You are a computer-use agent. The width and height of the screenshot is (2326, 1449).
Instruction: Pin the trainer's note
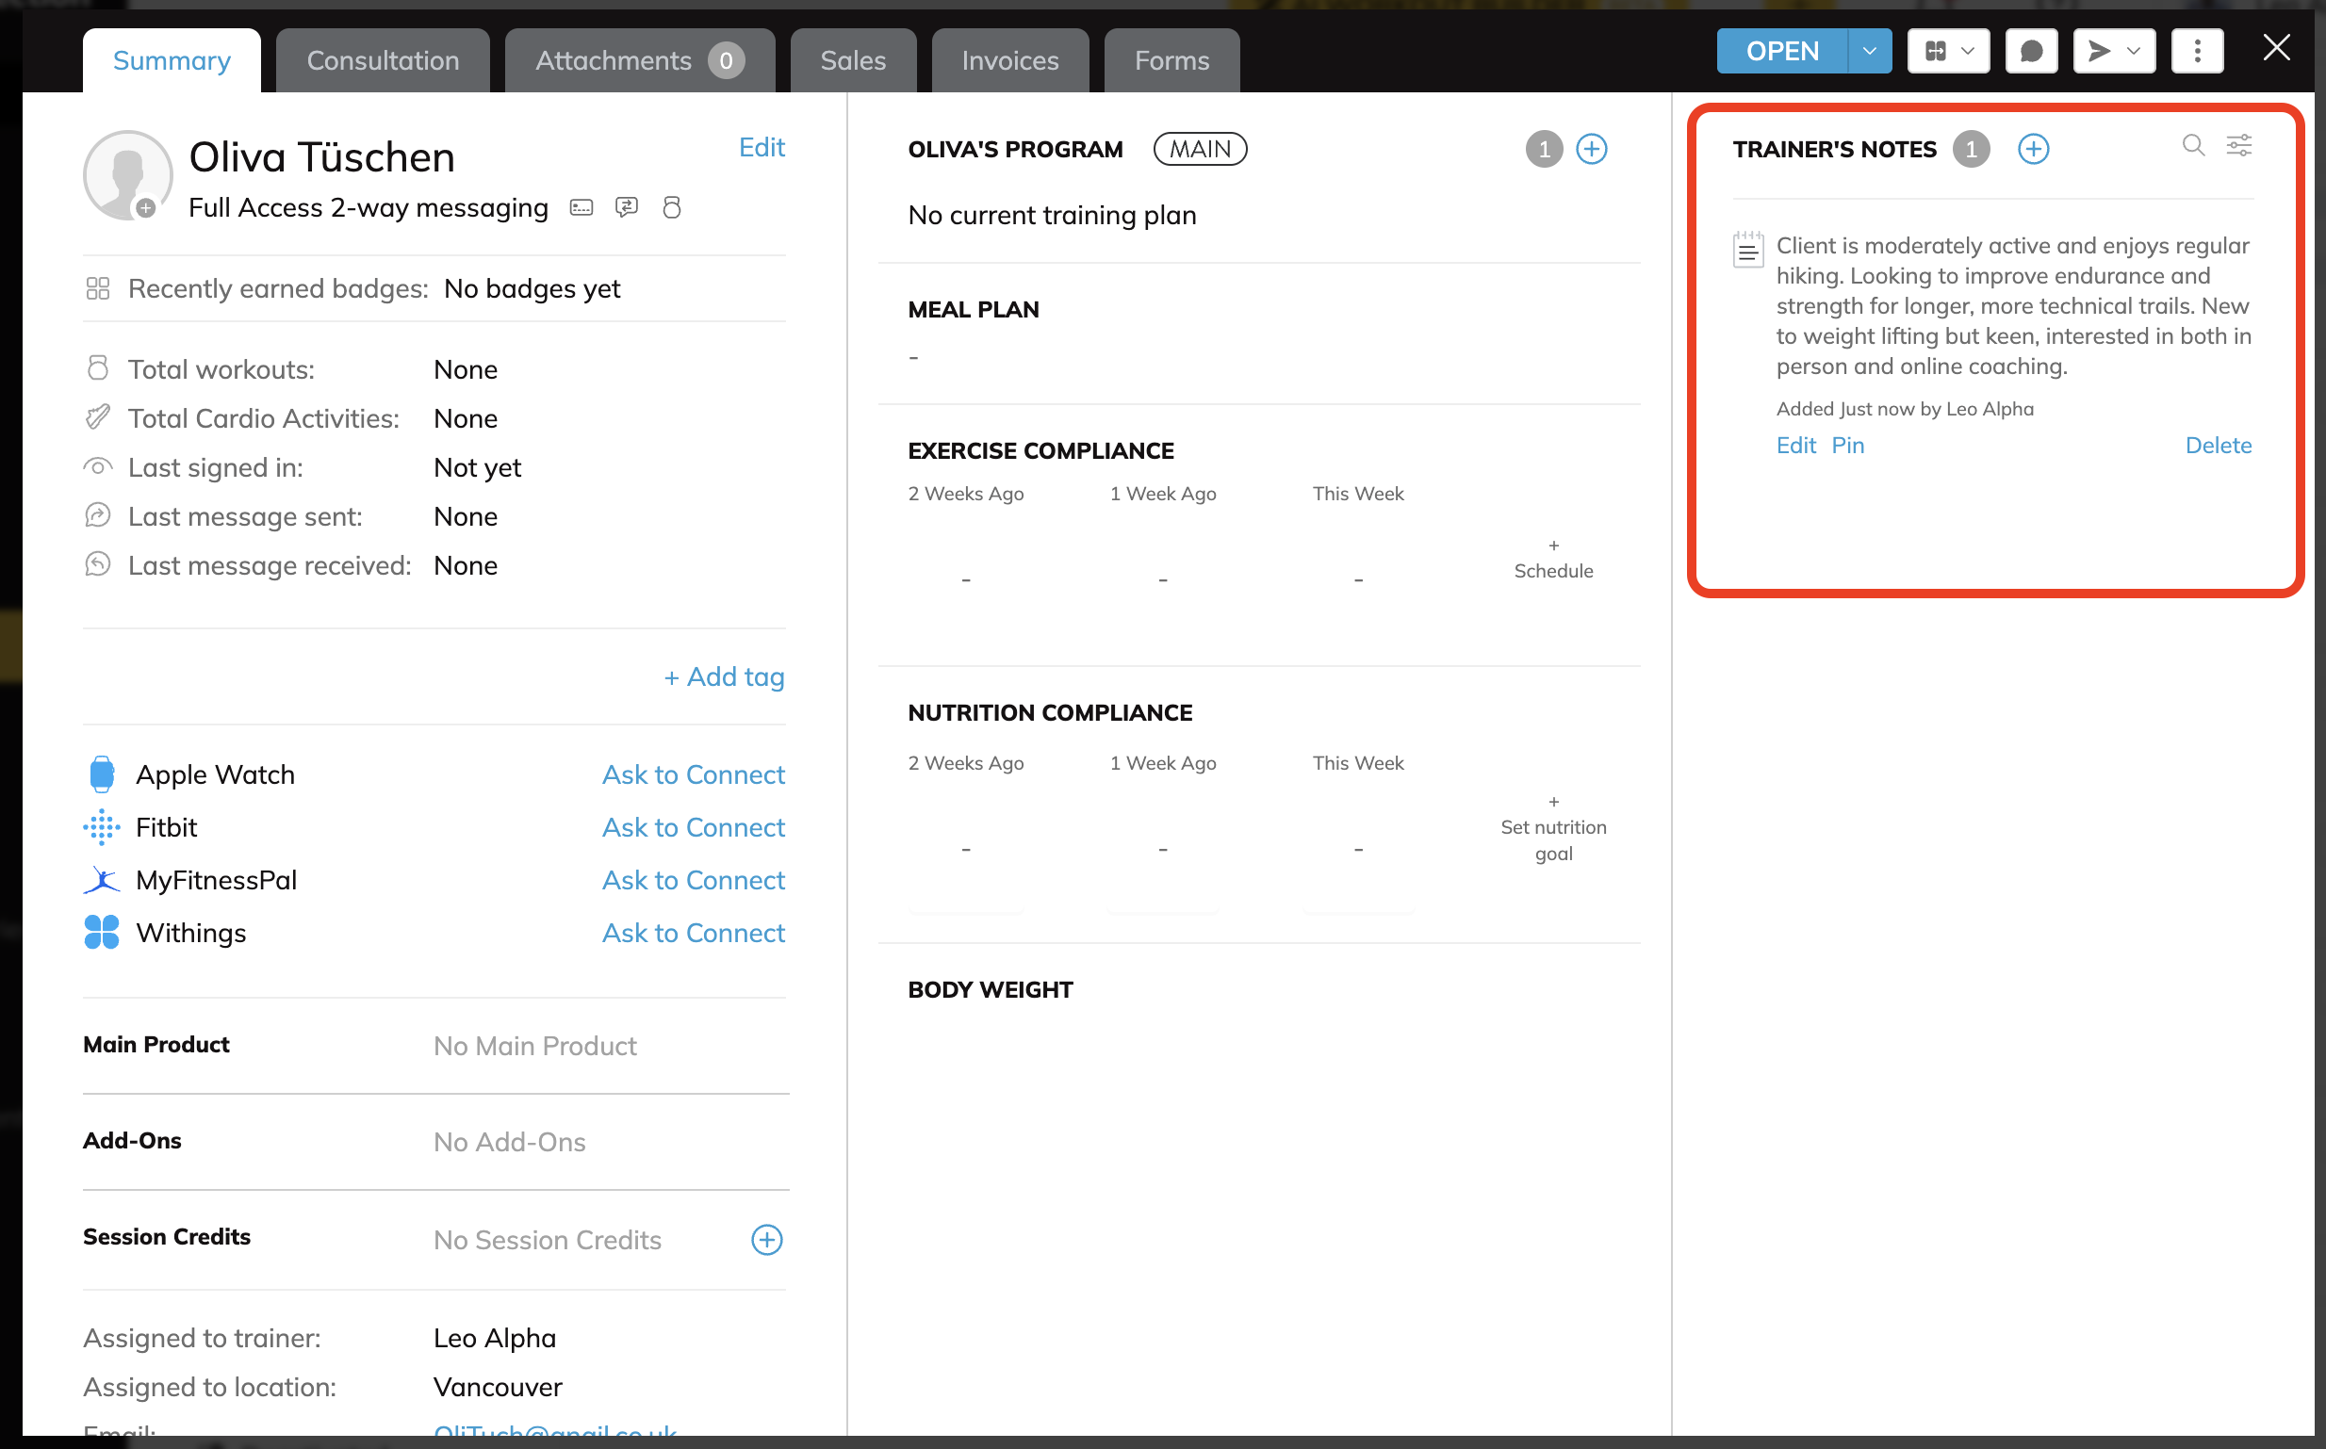pos(1847,445)
